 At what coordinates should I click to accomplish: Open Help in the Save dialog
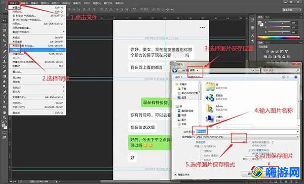(x=296, y=78)
